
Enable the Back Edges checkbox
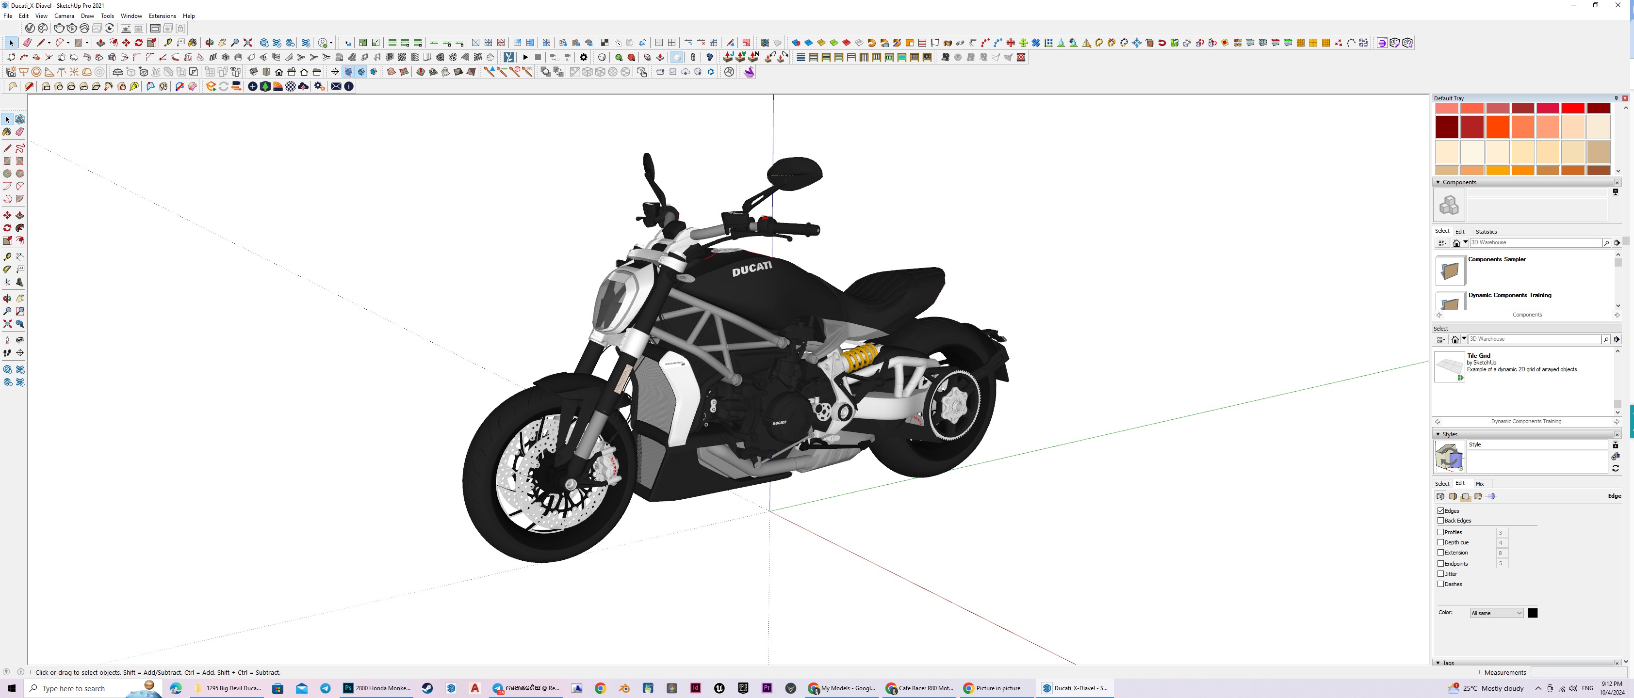[x=1440, y=521]
